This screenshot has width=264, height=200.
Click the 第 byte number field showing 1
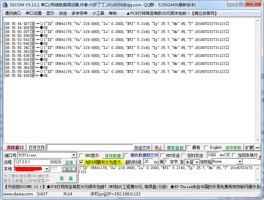tap(166, 162)
